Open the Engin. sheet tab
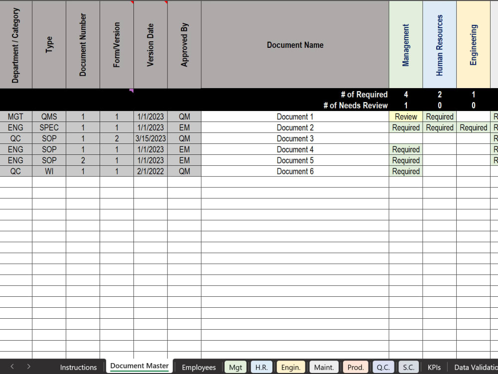Image resolution: width=498 pixels, height=374 pixels. pos(291,367)
